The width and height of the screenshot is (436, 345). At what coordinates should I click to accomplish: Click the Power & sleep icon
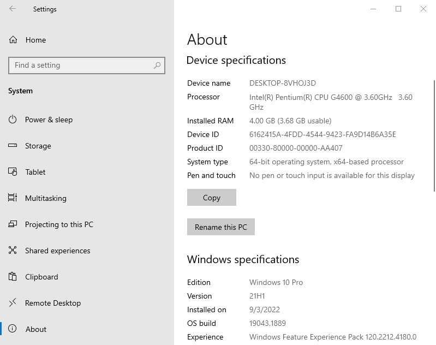(x=13, y=120)
